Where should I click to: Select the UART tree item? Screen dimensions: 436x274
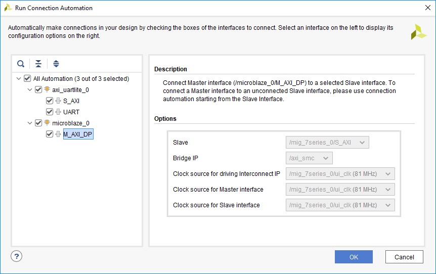click(x=71, y=112)
